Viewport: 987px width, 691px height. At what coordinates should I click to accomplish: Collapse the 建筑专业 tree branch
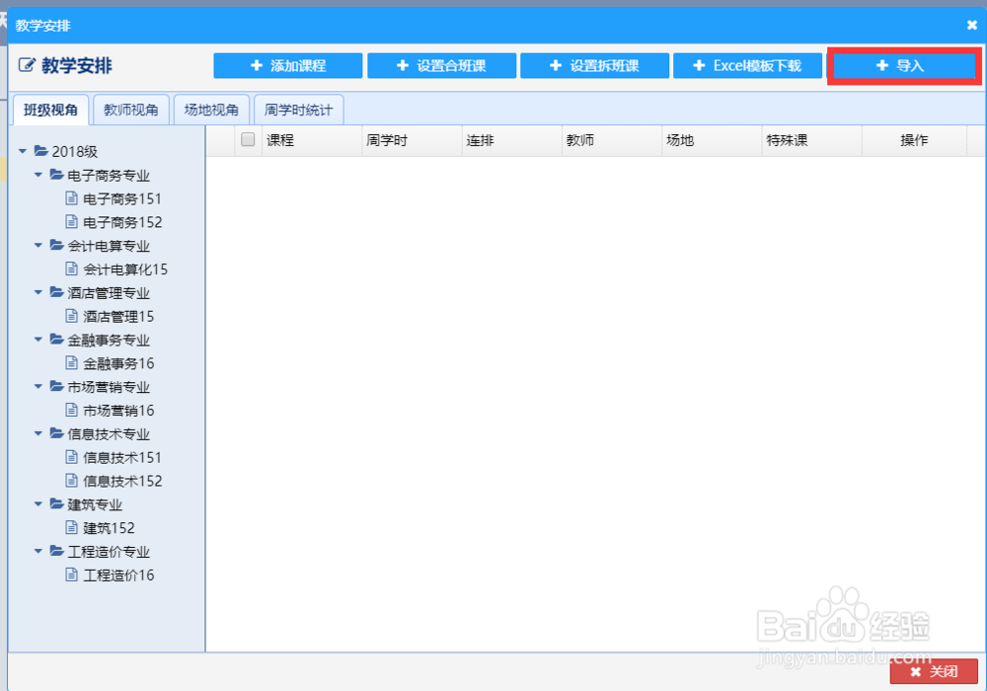click(38, 504)
